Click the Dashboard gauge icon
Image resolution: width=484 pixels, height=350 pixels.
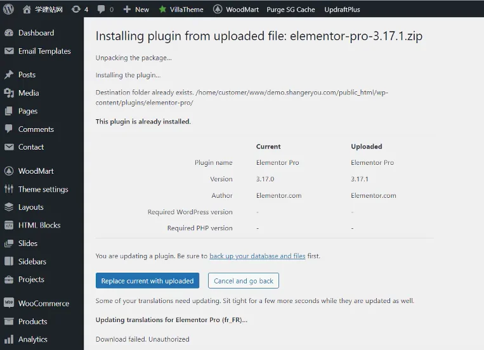9,33
